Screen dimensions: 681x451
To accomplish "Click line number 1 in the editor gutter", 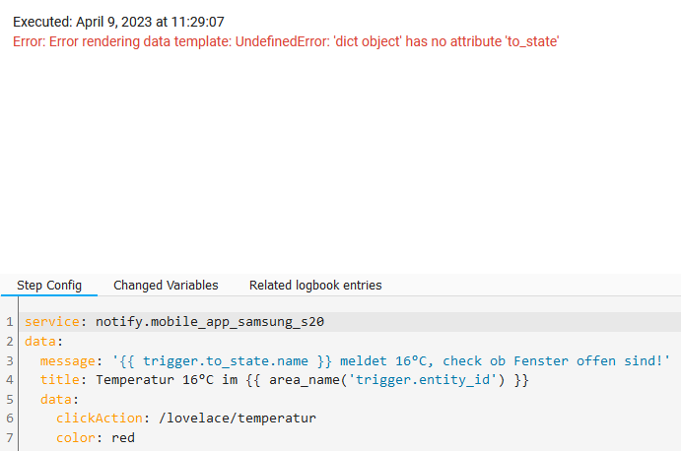I will (9, 322).
